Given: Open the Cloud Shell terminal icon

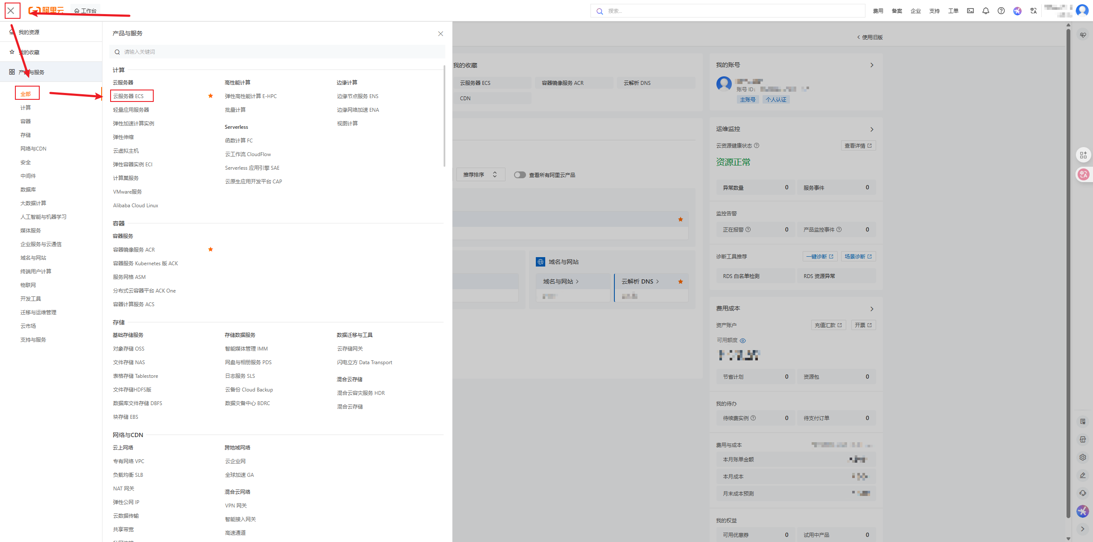Looking at the screenshot, I should pos(970,11).
